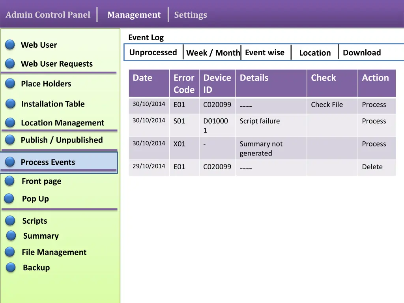
Task: Open the Week / Month filter tab
Action: (x=213, y=53)
